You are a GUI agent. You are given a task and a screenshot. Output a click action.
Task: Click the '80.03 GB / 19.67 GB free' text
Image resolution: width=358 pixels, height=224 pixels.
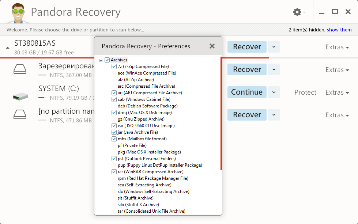(44, 53)
